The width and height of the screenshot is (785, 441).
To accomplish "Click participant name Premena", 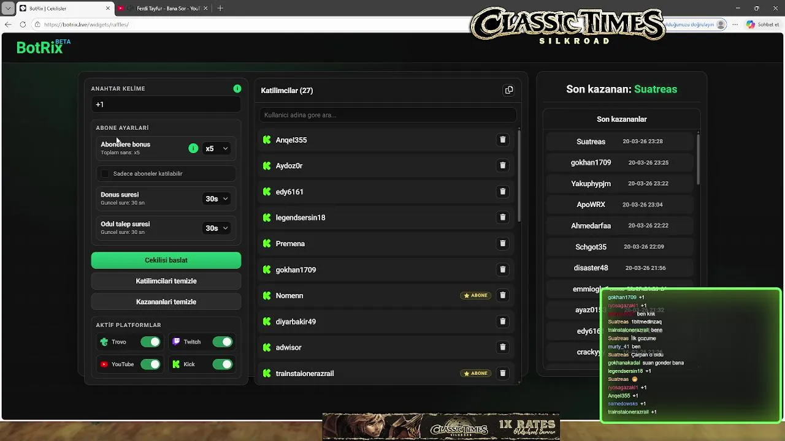I will point(290,244).
